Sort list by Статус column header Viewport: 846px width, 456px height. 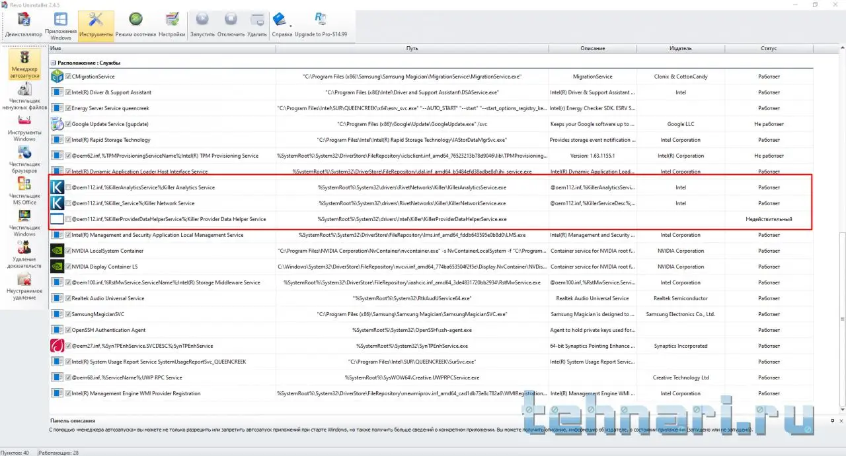[x=768, y=48]
